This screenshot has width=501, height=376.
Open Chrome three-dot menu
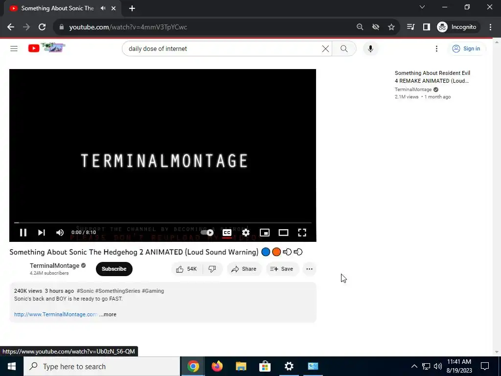point(490,27)
